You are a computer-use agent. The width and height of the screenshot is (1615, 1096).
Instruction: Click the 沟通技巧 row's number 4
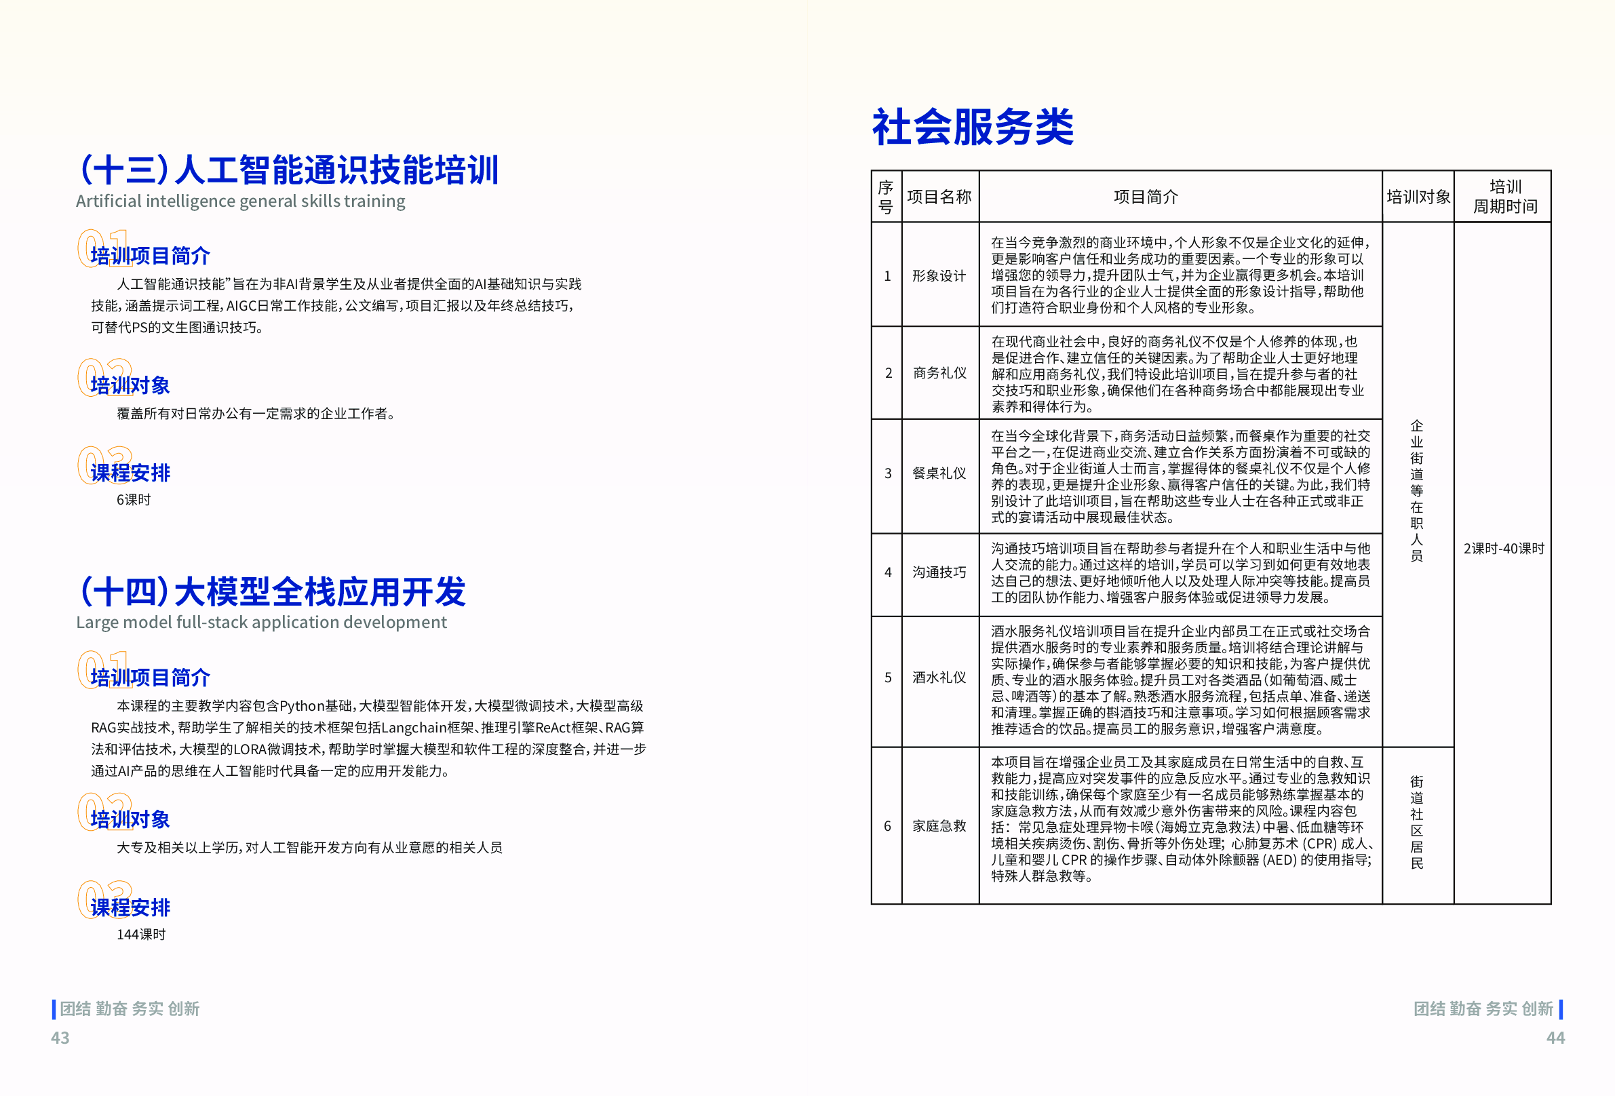pyautogui.click(x=887, y=572)
